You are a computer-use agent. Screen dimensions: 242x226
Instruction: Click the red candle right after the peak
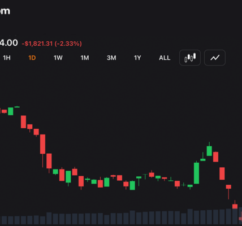click(x=215, y=157)
